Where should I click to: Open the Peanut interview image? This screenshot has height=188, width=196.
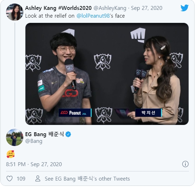[x=107, y=74]
